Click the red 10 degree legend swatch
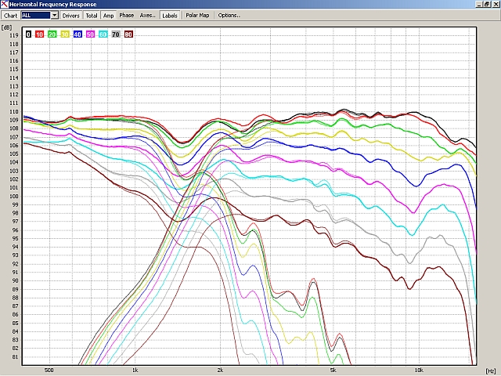The width and height of the screenshot is (501, 376). tap(39, 34)
